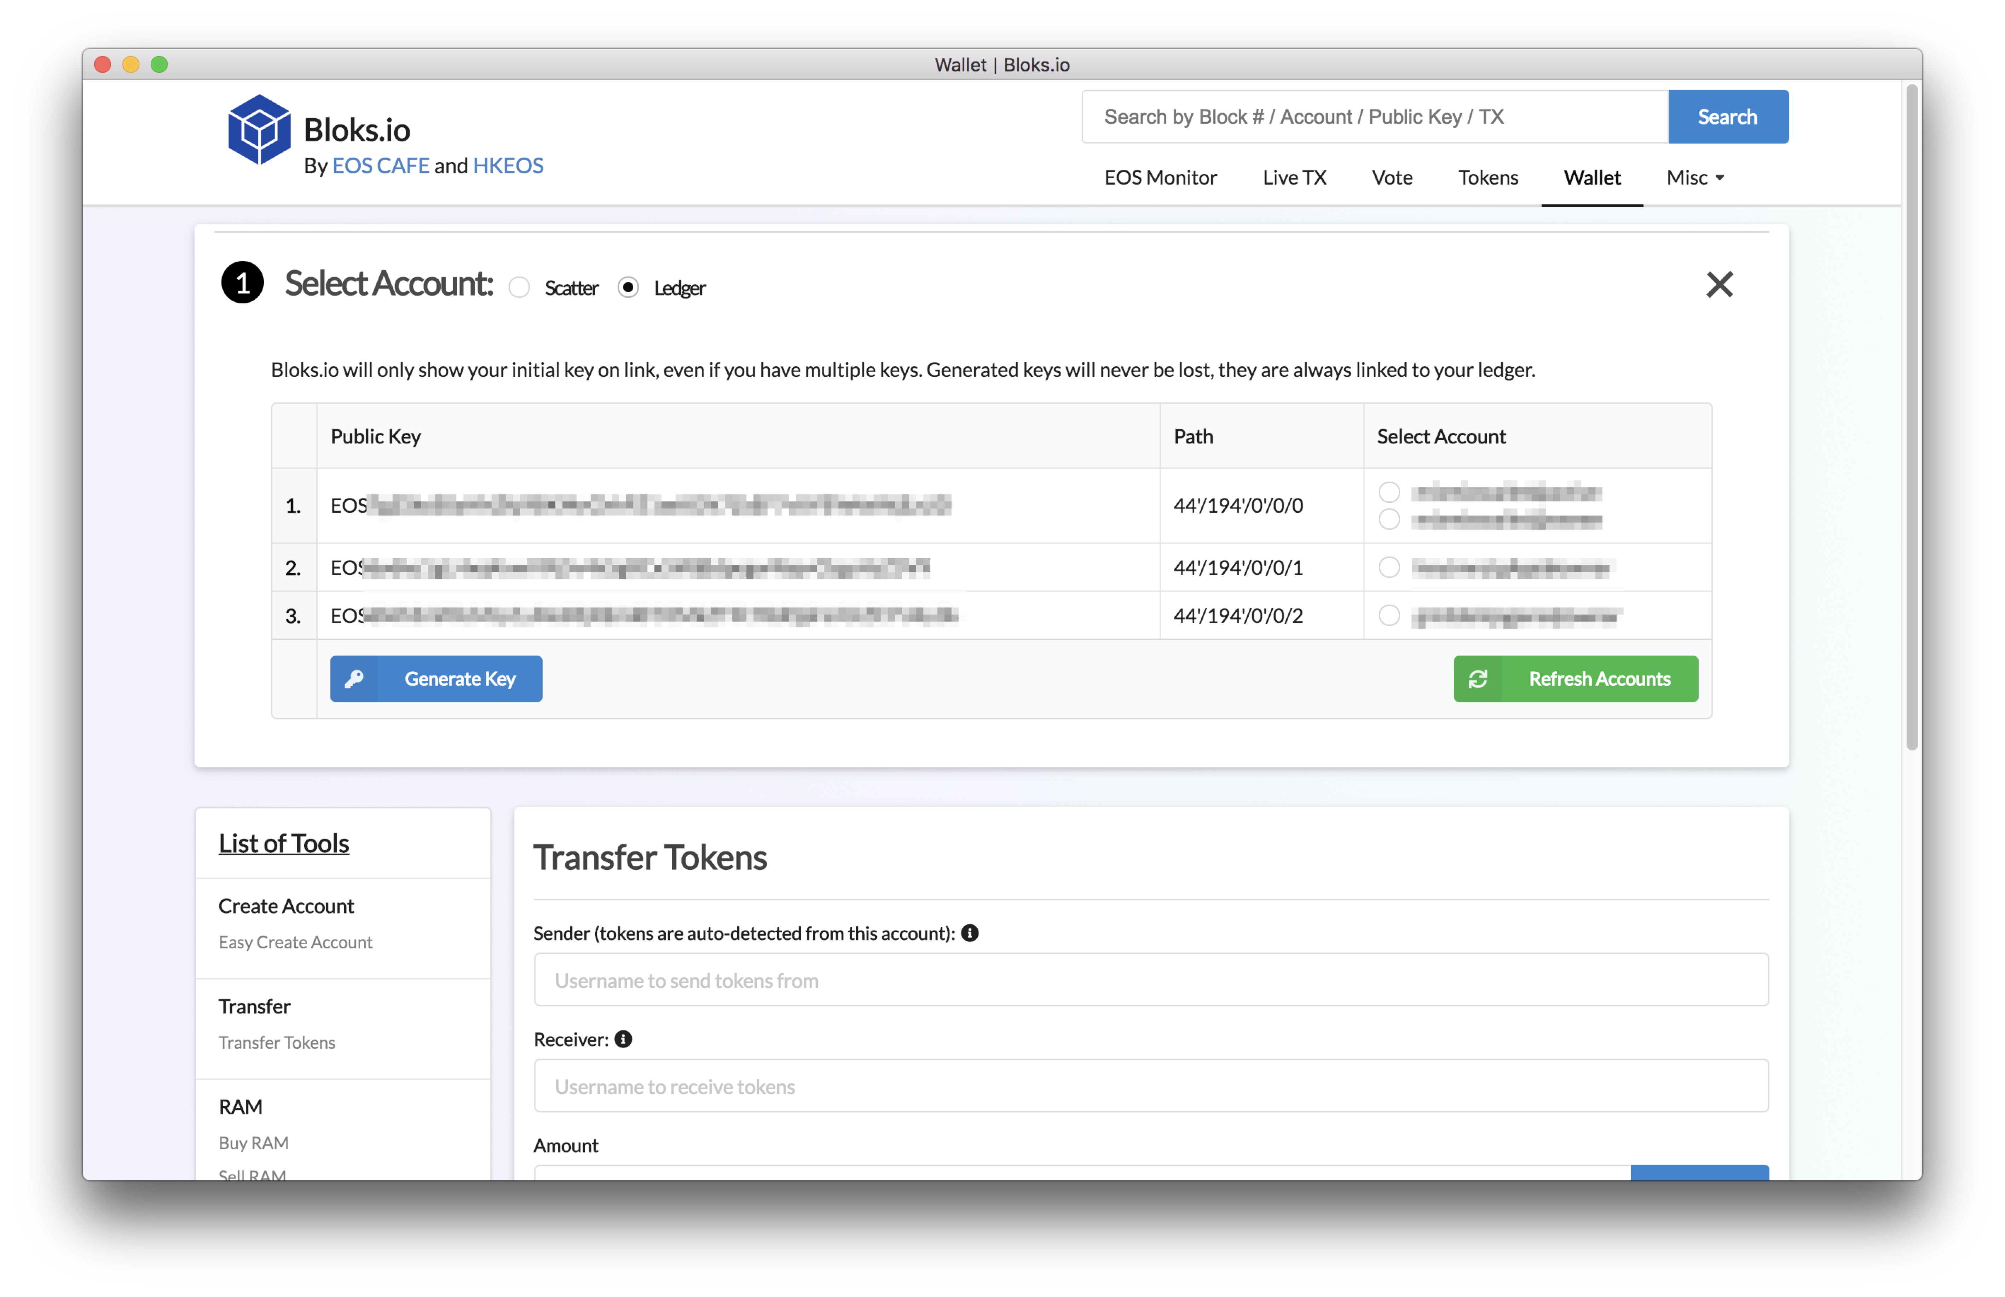This screenshot has height=1297, width=2005.
Task: Select the account for path 44'/194'/0'/0/2
Action: point(1389,616)
